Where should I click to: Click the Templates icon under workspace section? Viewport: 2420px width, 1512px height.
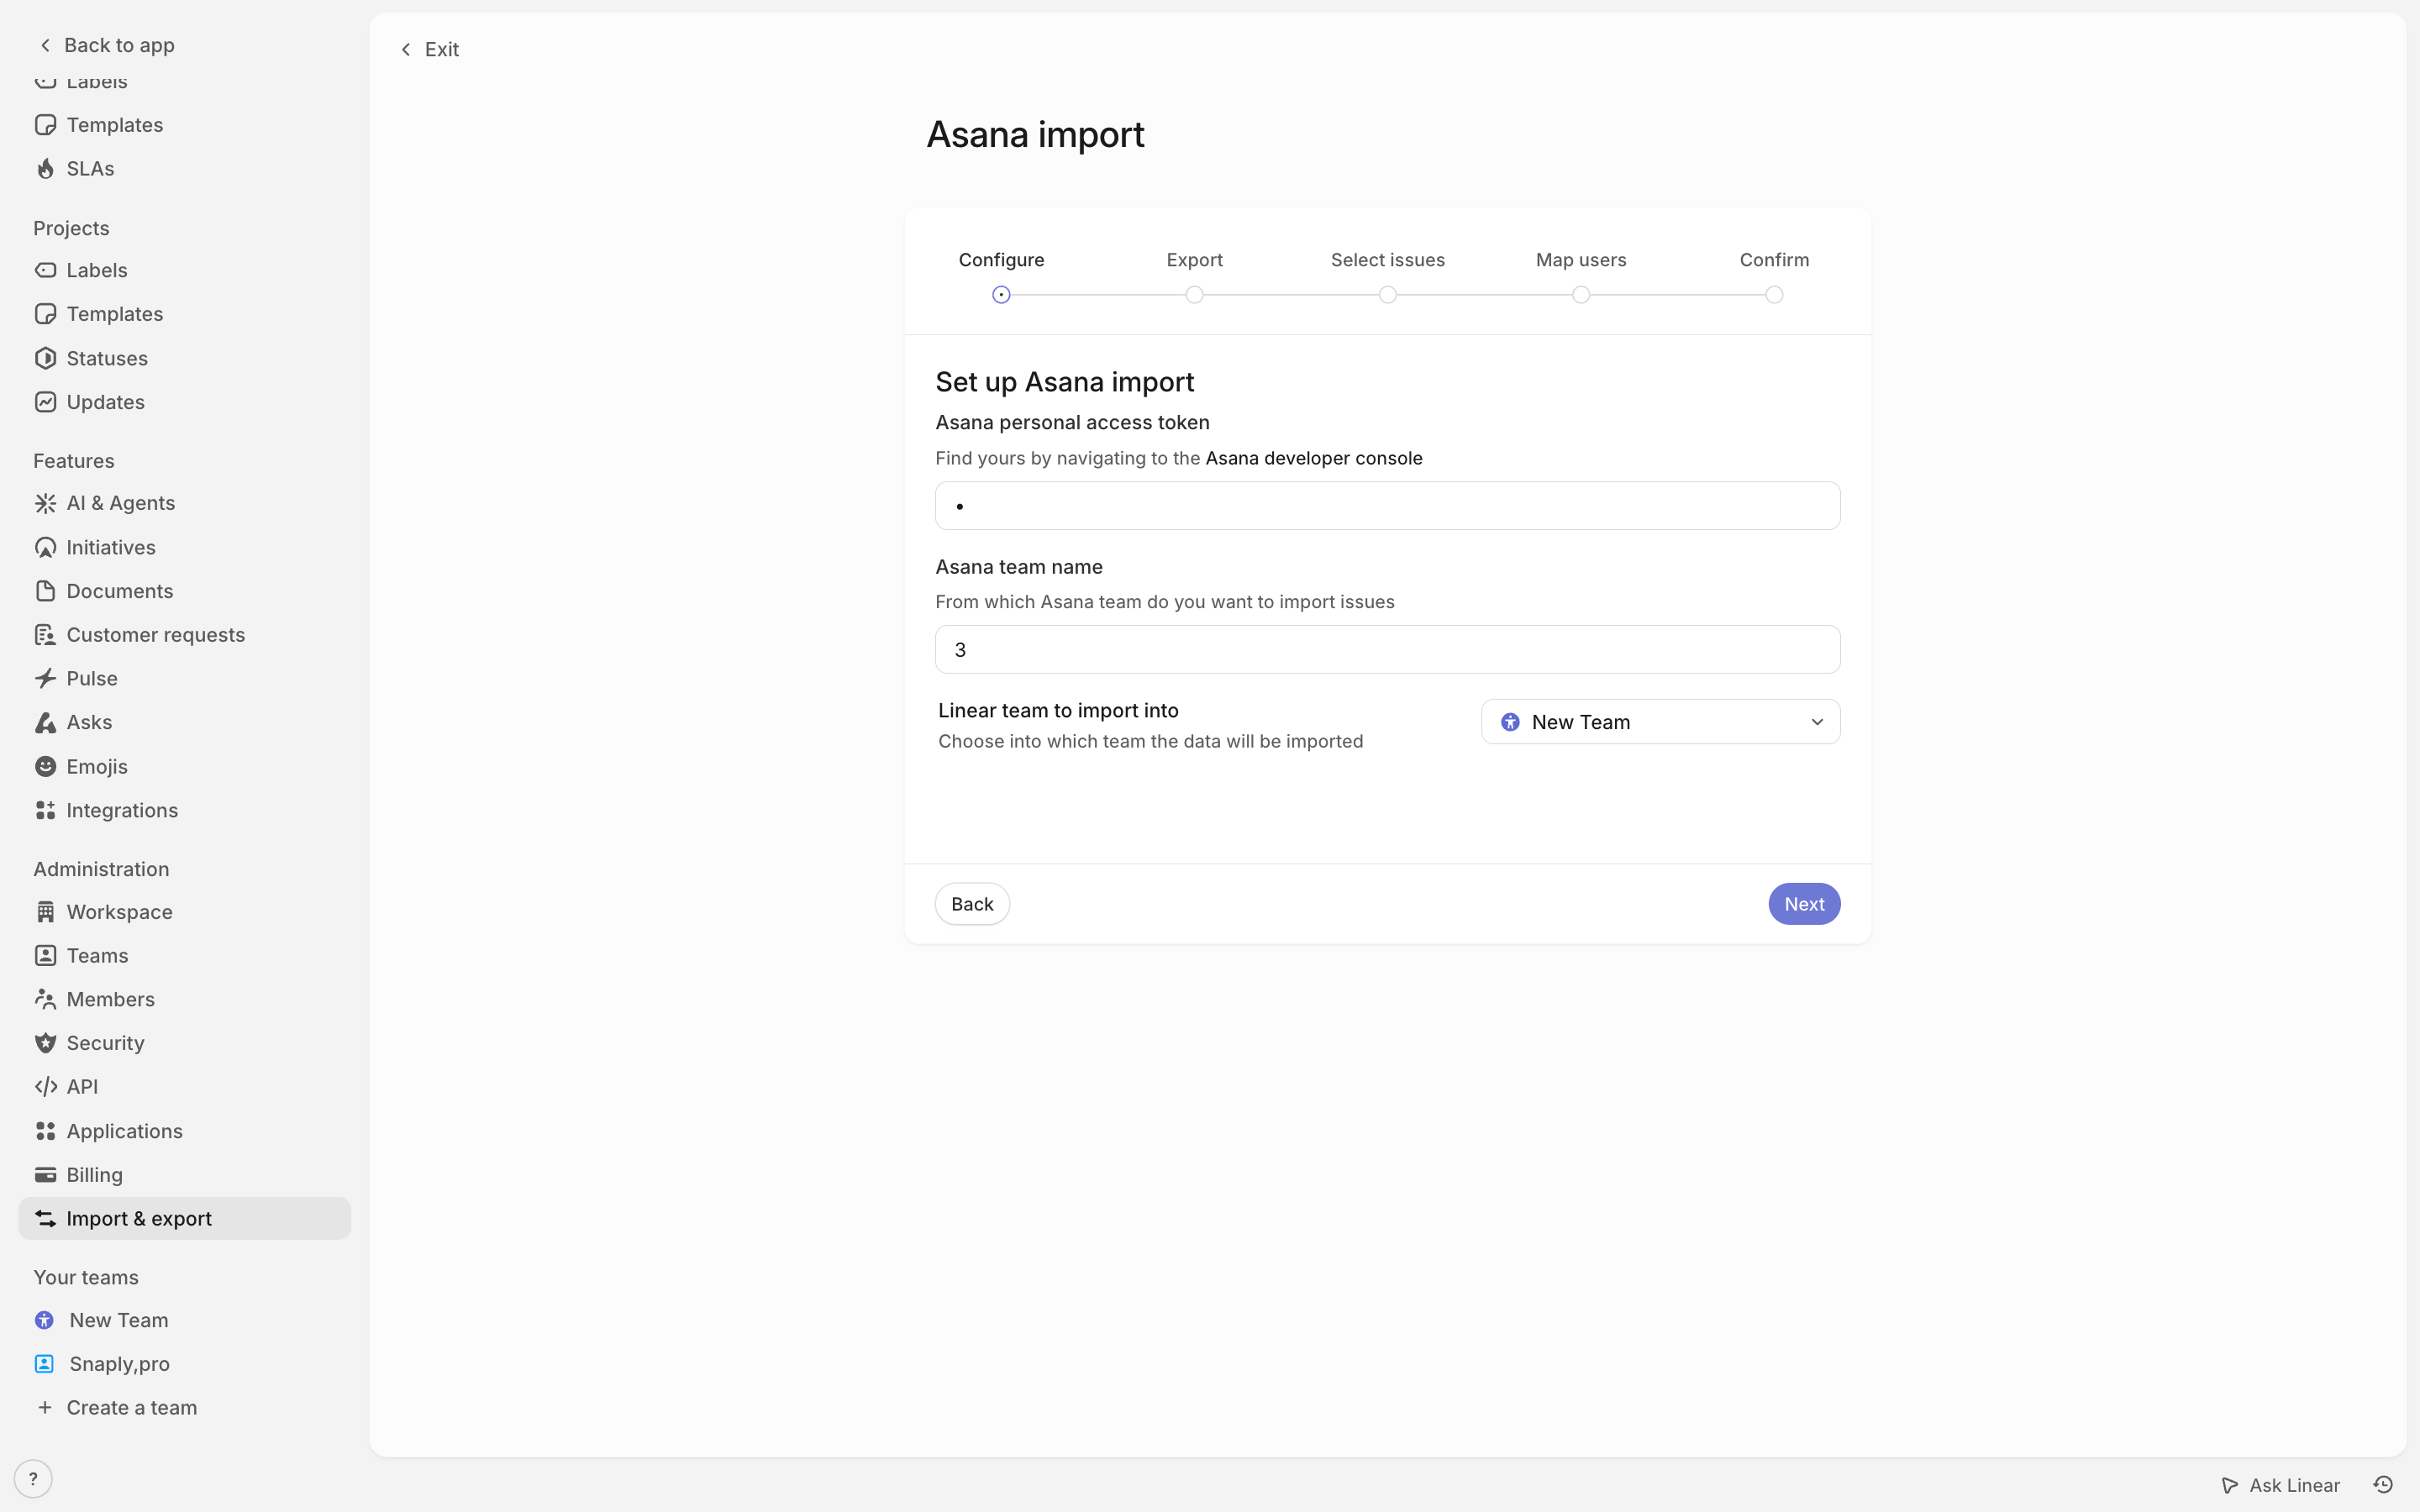(45, 125)
